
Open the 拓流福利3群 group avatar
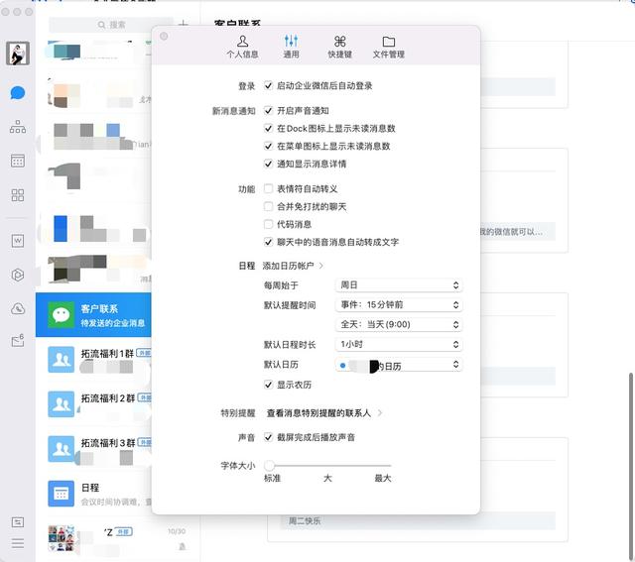click(x=62, y=449)
